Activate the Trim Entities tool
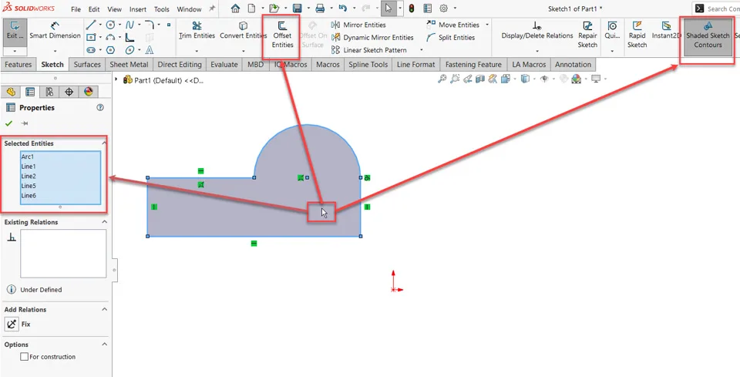Viewport: 740px width, 377px height. tap(197, 31)
